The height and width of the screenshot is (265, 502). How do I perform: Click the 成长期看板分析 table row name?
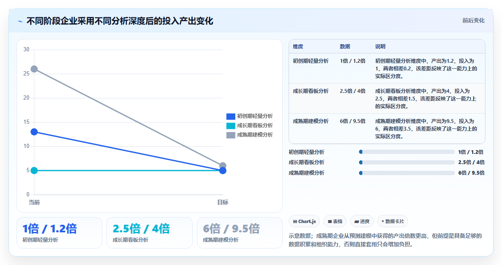pyautogui.click(x=311, y=91)
